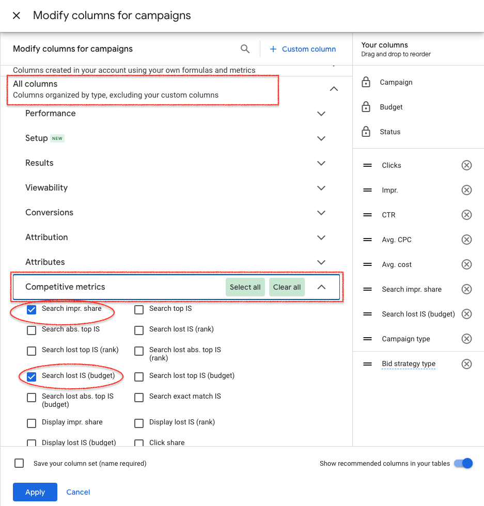Image resolution: width=484 pixels, height=506 pixels.
Task: Click Select all in Competitive metrics
Action: point(245,287)
